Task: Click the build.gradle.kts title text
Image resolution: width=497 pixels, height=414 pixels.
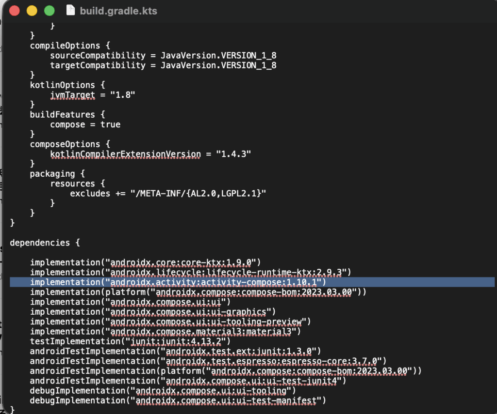Action: tap(118, 11)
